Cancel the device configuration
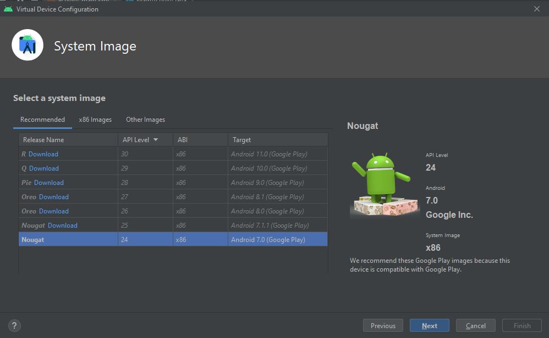549x338 pixels. (x=475, y=326)
